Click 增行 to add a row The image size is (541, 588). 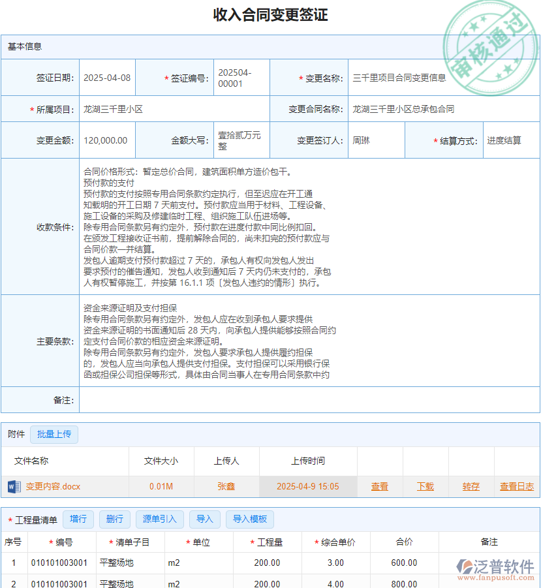tap(78, 519)
